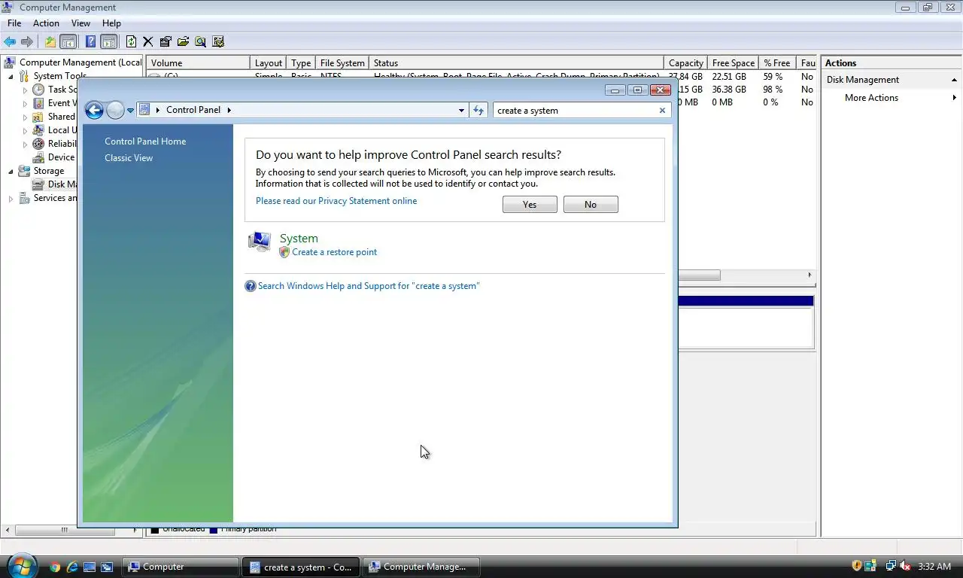Screen dimensions: 963x578
Task: Clear the search box with the X
Action: point(662,110)
